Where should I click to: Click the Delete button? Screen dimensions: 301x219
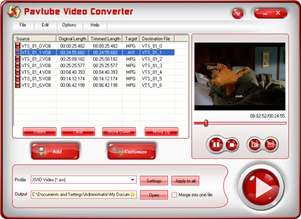(40, 132)
